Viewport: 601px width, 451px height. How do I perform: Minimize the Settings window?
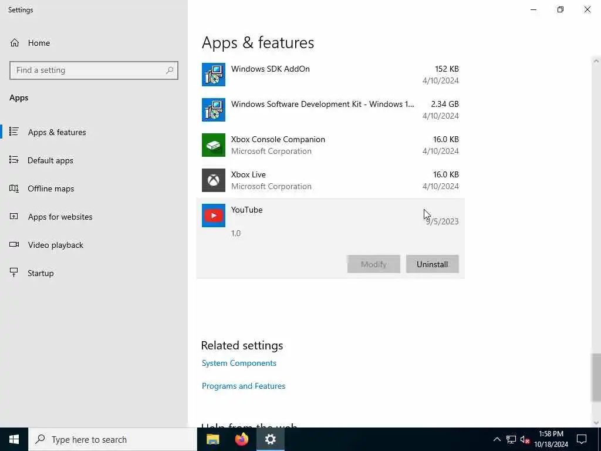pyautogui.click(x=533, y=9)
